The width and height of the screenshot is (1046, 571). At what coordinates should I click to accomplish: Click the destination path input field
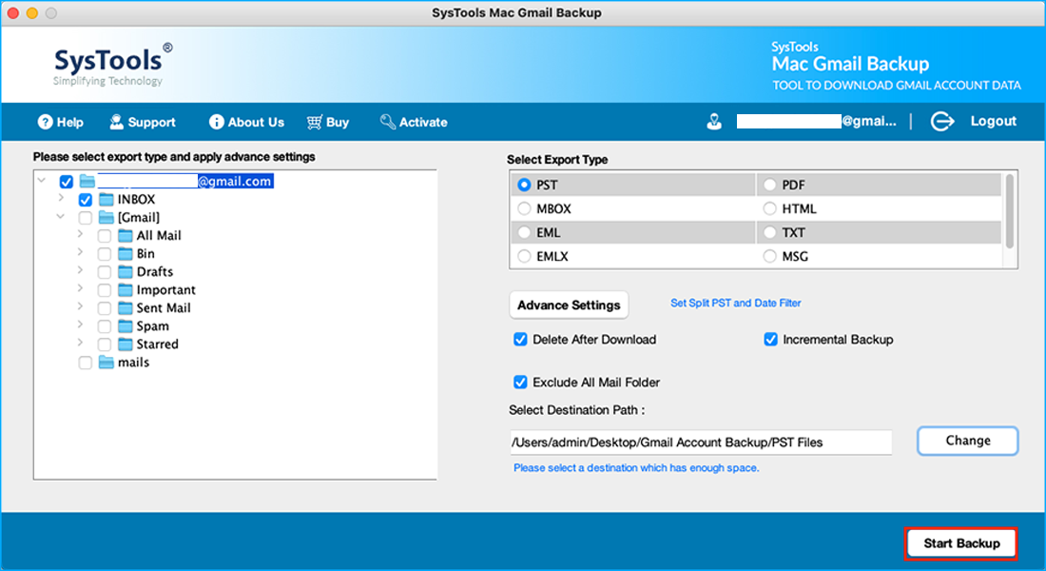[x=701, y=443]
